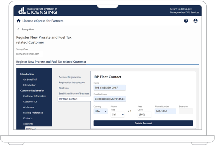
Task: Click the home icon beside License eXpress
Action: 19,21
